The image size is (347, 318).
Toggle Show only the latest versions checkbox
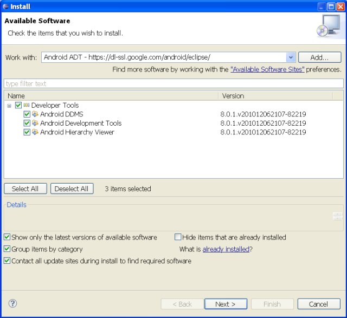(7, 237)
